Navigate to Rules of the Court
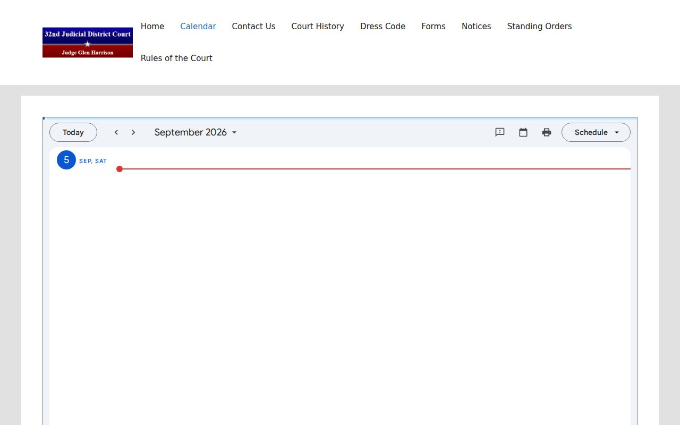 click(x=176, y=58)
